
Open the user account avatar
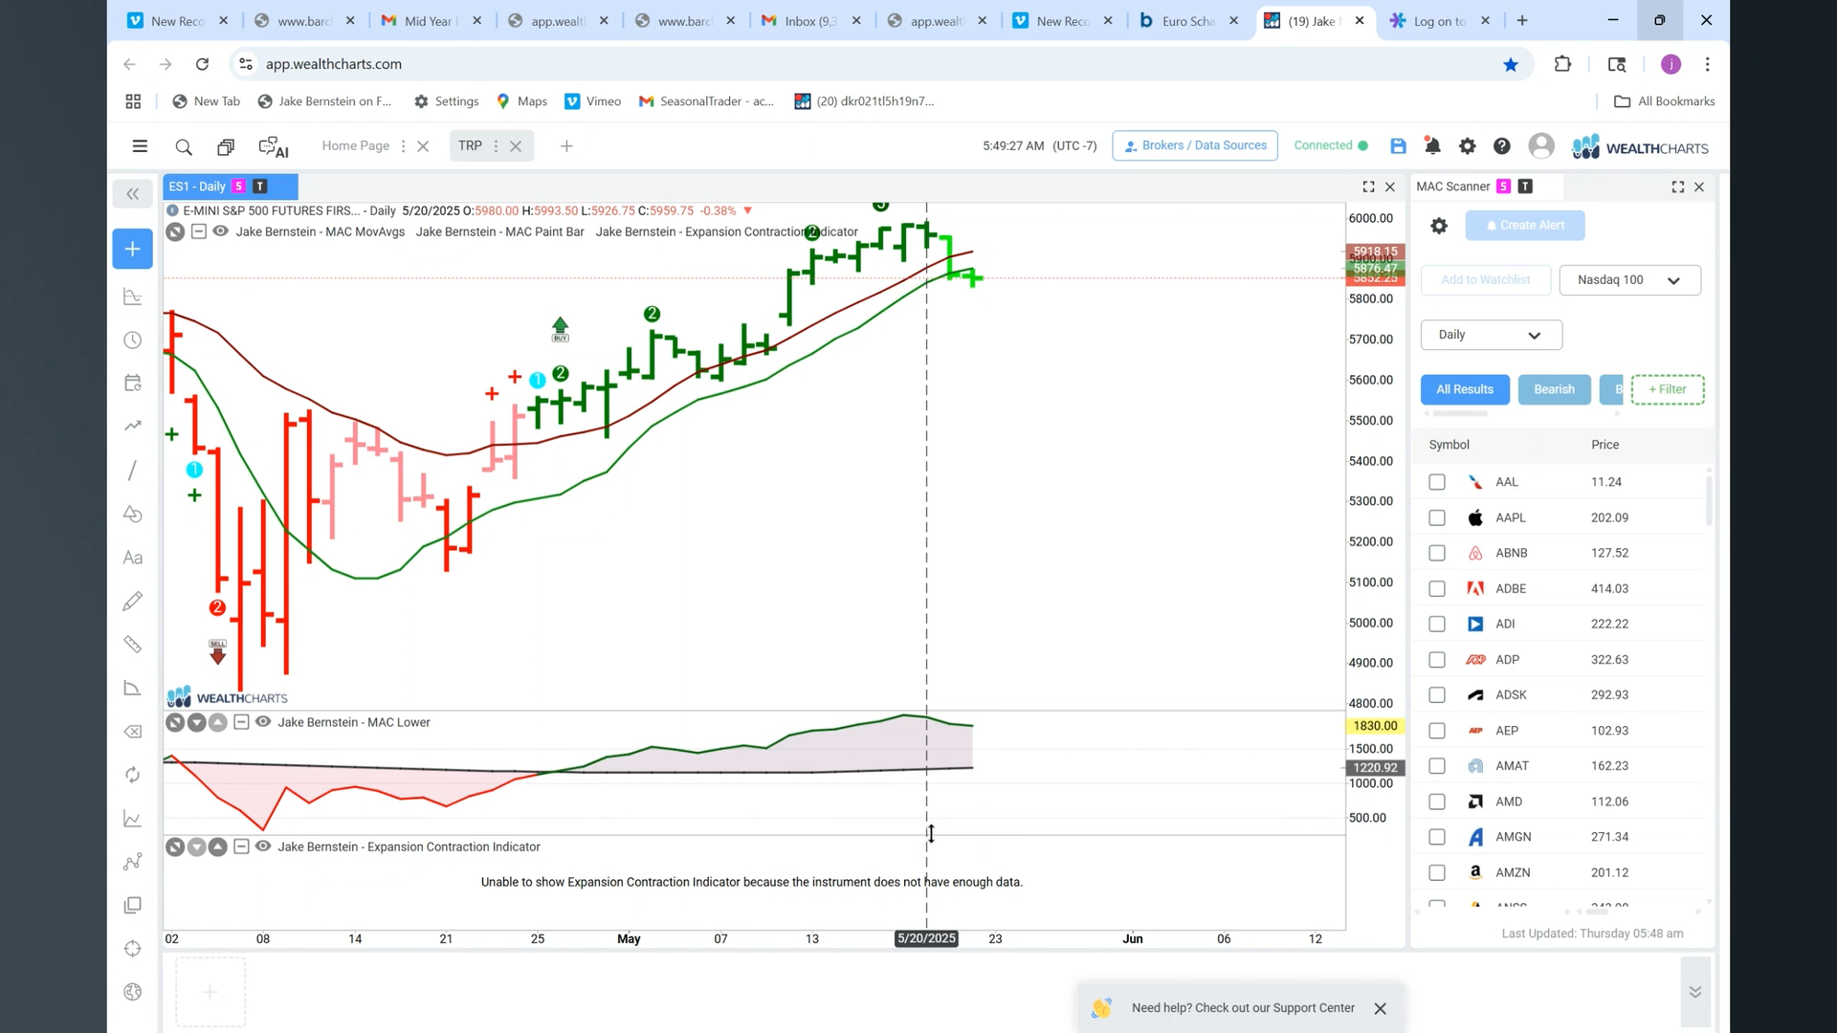click(1540, 145)
